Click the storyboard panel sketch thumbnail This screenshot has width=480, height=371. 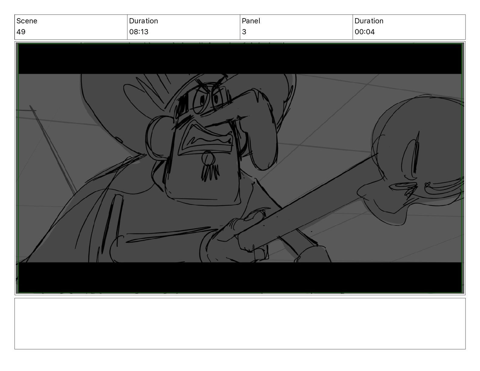[240, 168]
